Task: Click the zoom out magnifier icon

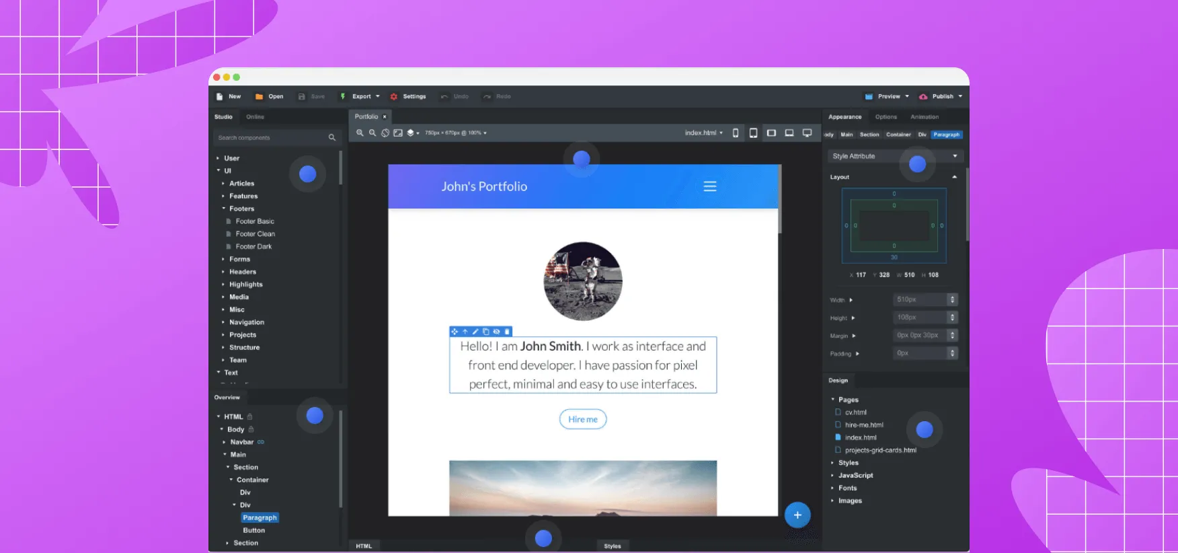Action: point(372,133)
